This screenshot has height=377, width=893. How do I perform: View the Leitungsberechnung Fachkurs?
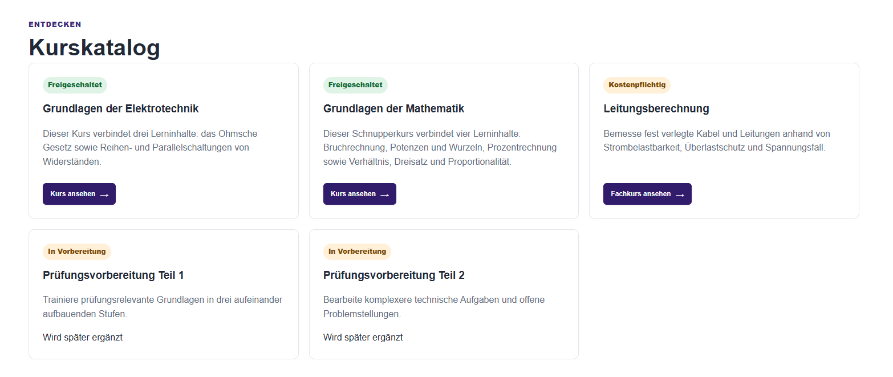pos(647,194)
